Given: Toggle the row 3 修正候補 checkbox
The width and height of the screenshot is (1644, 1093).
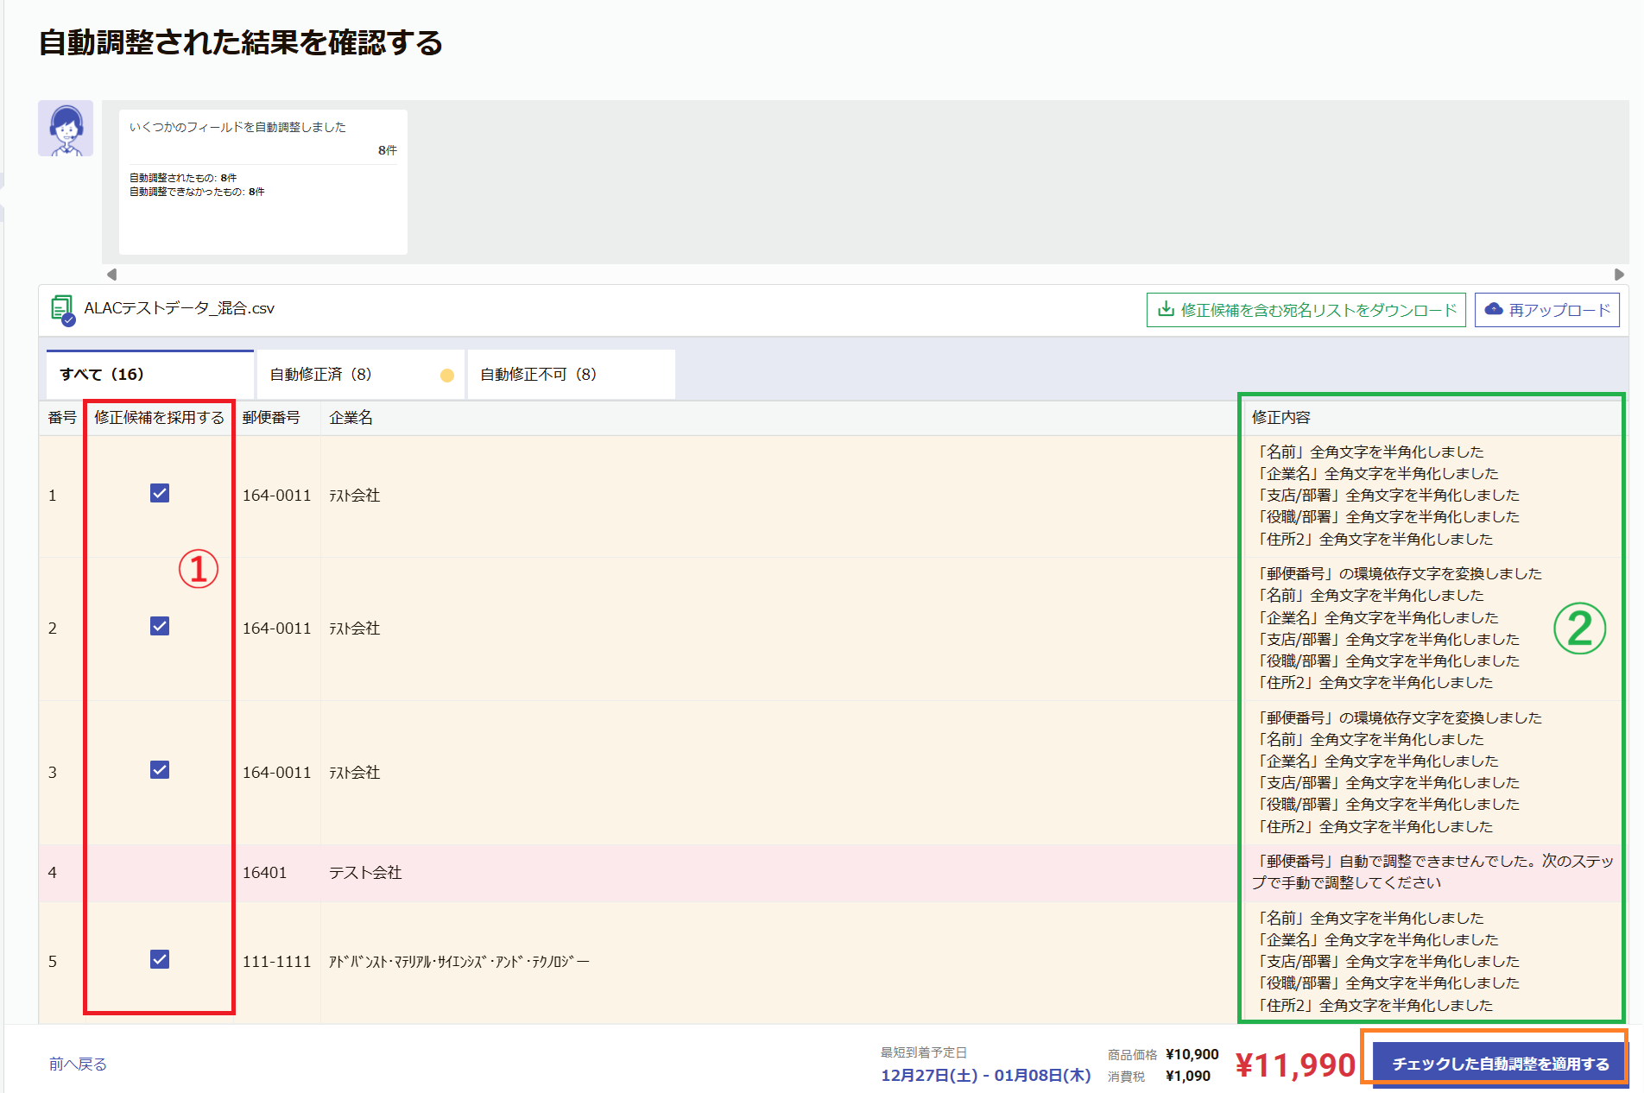Looking at the screenshot, I should point(160,769).
